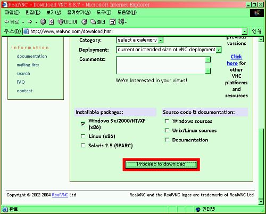Click Windows logo throbber icon

[x=256, y=13]
